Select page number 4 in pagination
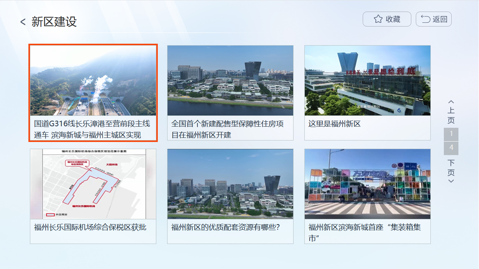This screenshot has height=269, width=479. [x=451, y=148]
